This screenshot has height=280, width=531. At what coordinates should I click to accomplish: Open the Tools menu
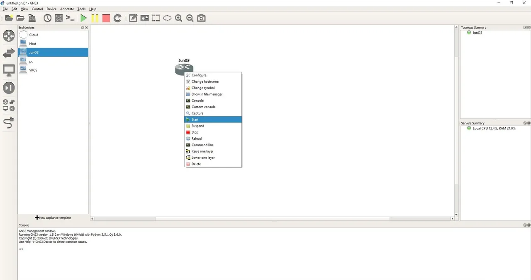click(81, 9)
